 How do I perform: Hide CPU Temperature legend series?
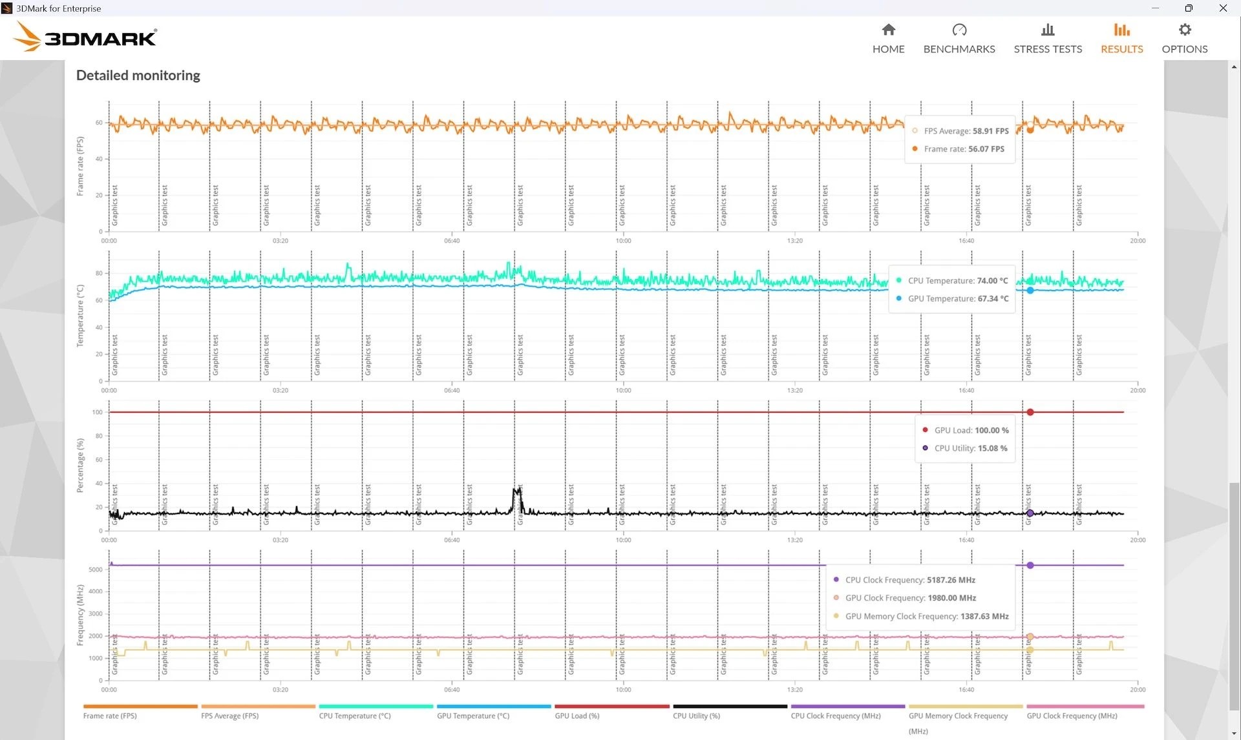point(354,715)
